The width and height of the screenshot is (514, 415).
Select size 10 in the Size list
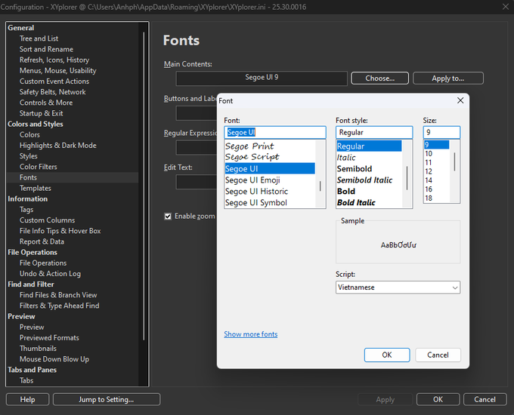(x=429, y=153)
